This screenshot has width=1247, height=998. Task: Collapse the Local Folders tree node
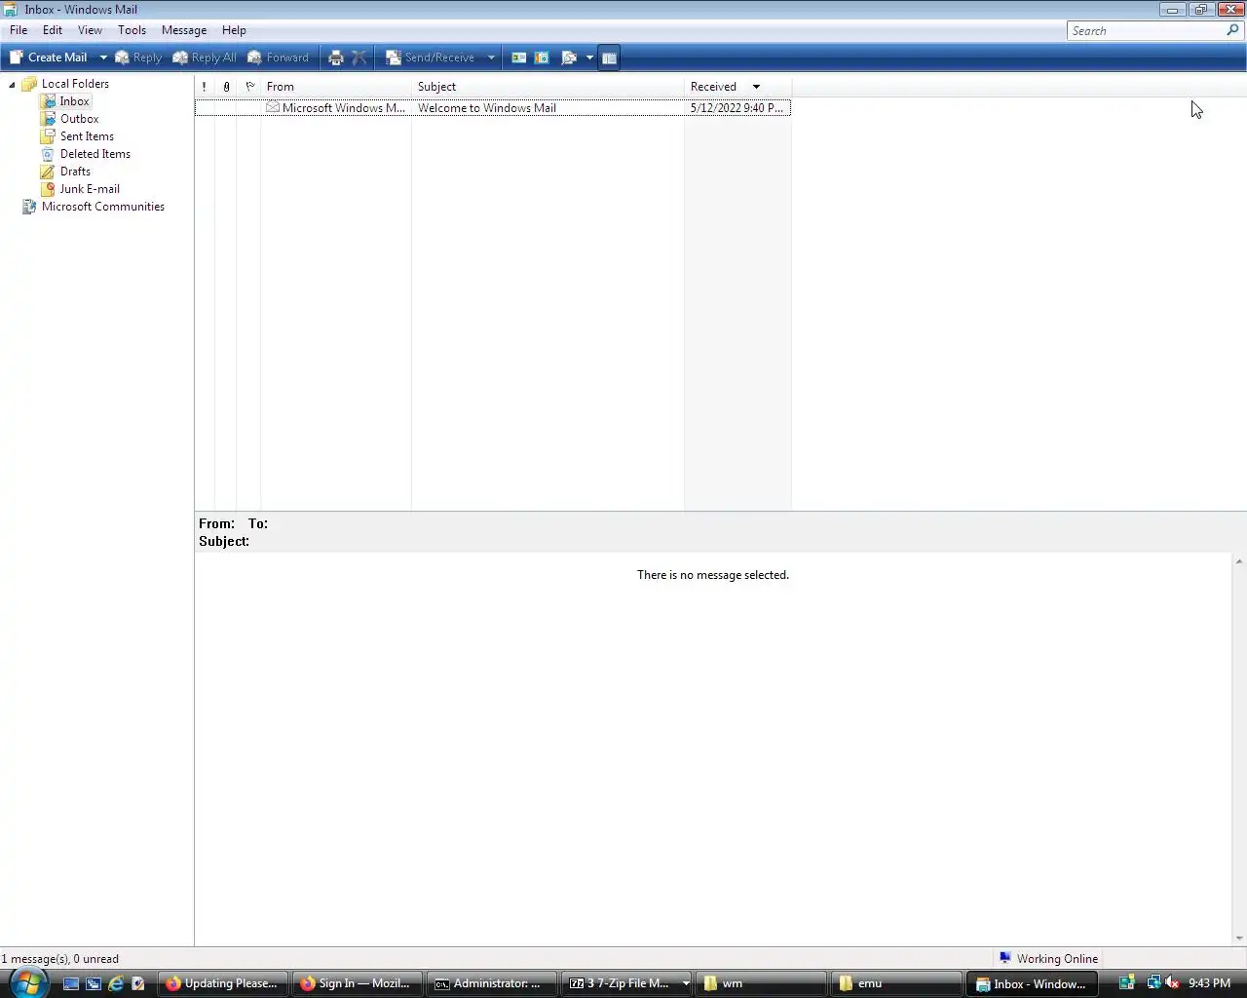(x=12, y=85)
